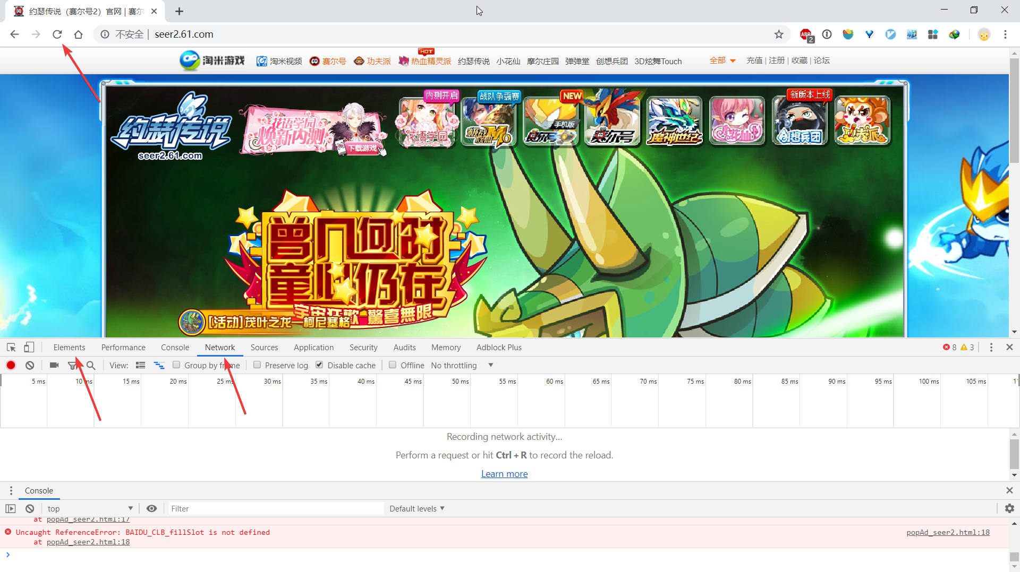This screenshot has width=1020, height=572.
Task: Open the Application tab
Action: click(x=313, y=347)
